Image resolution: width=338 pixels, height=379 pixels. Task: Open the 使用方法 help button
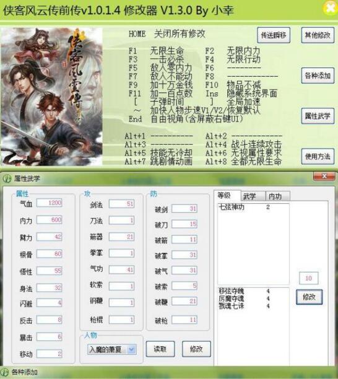(318, 157)
